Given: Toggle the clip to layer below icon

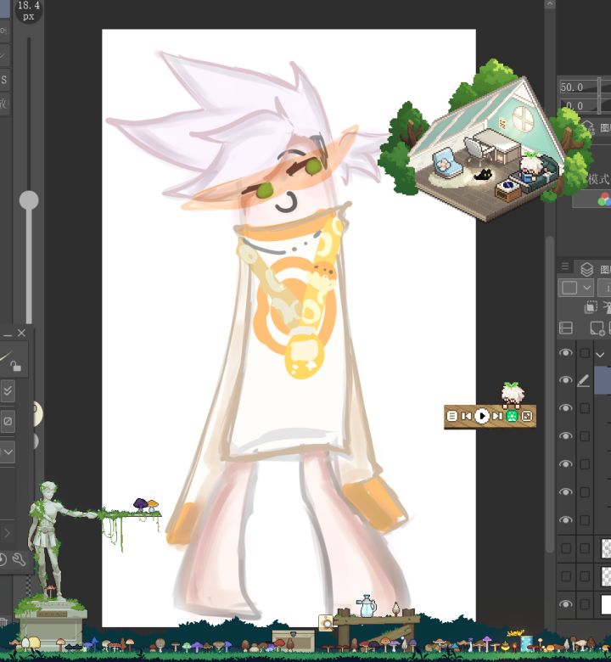Looking at the screenshot, I should (591, 307).
